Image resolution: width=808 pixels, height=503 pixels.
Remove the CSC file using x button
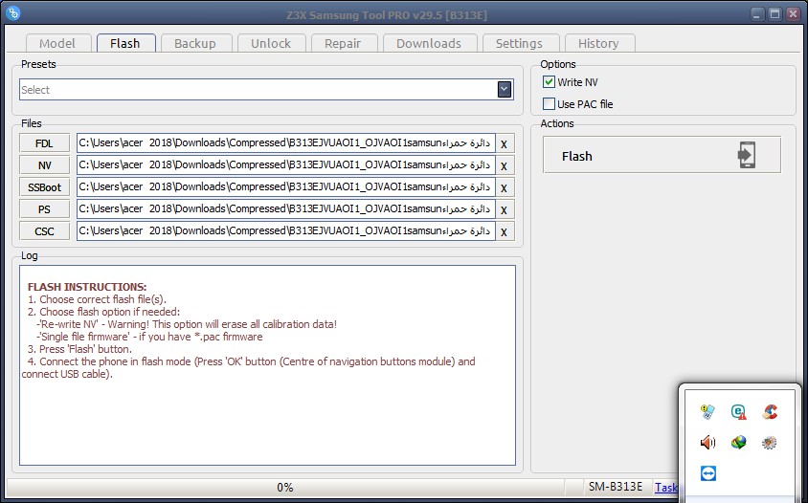coord(504,231)
